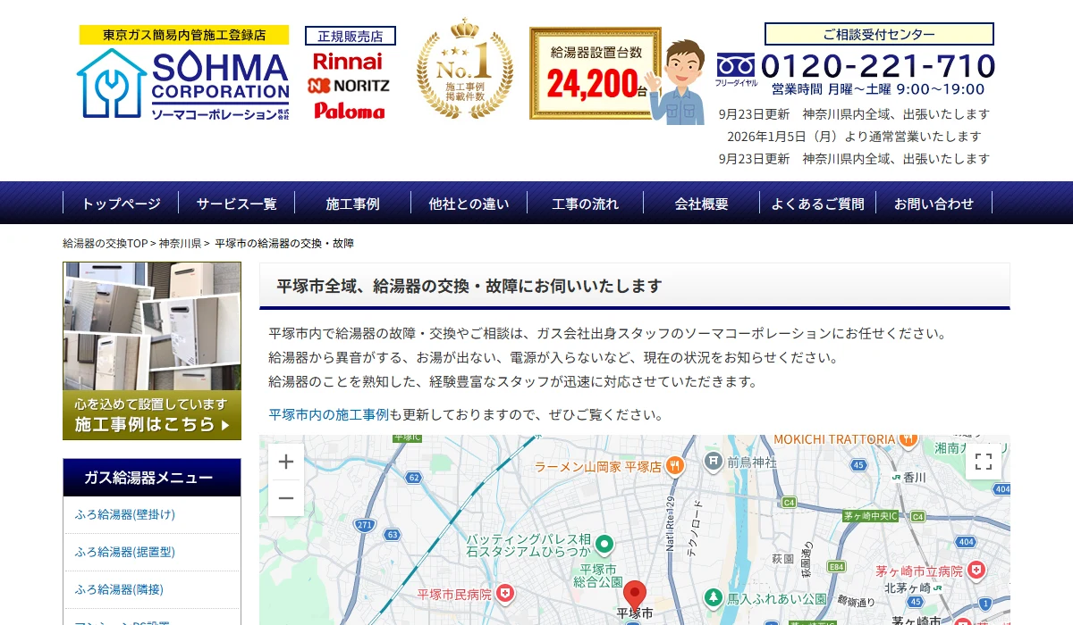
Task: Click the 給湯器の交換TOP breadcrumb
Action: (106, 244)
